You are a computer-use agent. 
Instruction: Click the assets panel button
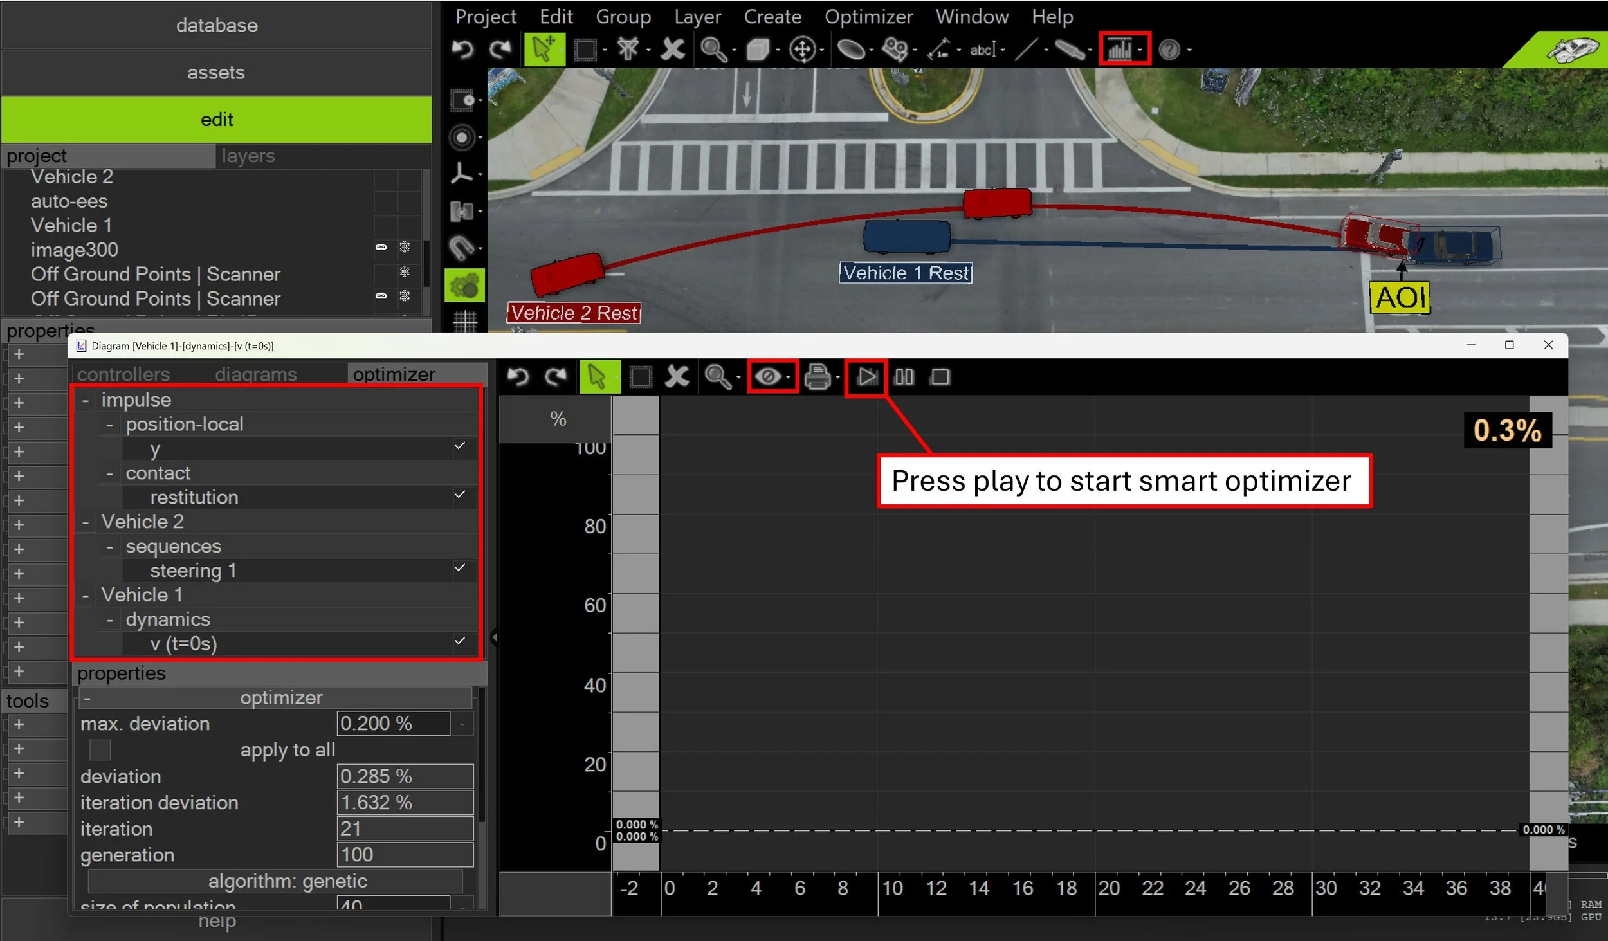(216, 73)
